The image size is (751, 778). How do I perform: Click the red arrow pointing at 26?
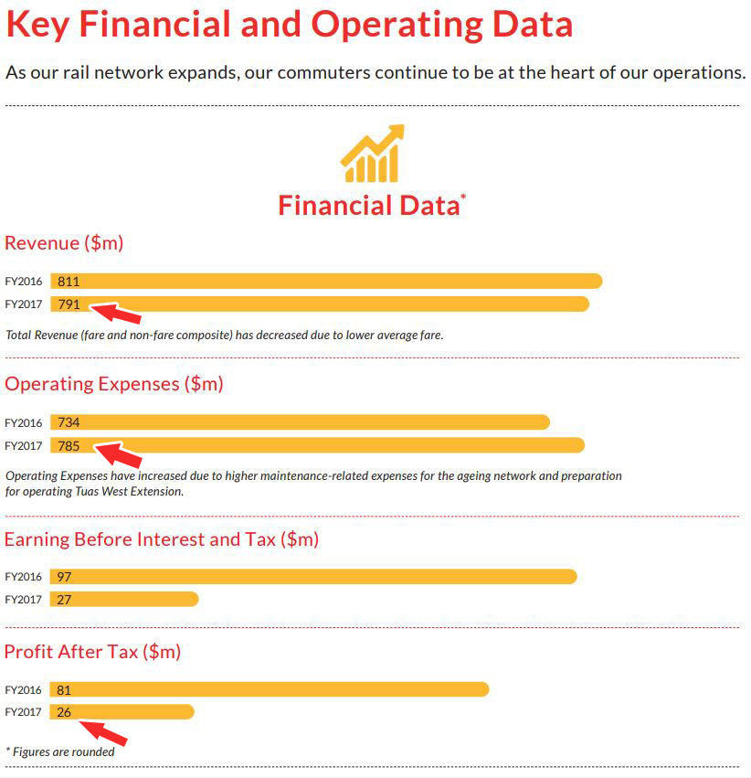point(102,731)
